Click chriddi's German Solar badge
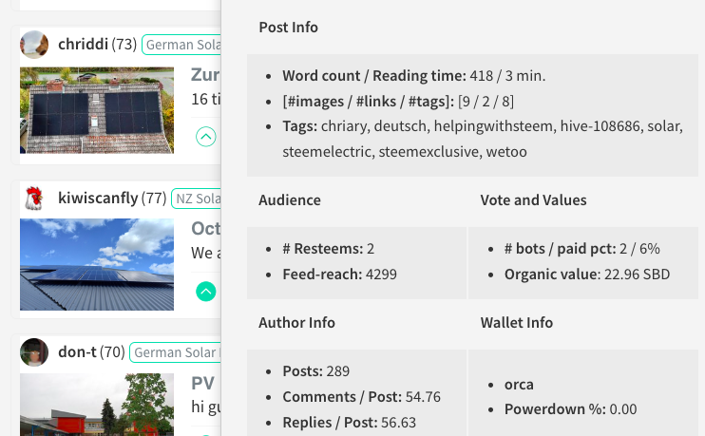Screen dimensions: 705x436 point(181,45)
